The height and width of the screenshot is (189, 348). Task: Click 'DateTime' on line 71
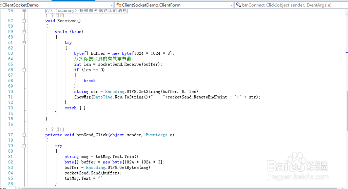pos(103,97)
